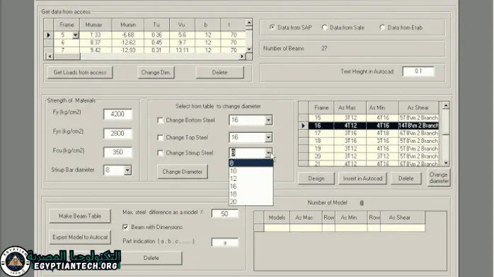Open the Change Bottom Steel diameter dropdown
This screenshot has height=277, width=494.
268,120
